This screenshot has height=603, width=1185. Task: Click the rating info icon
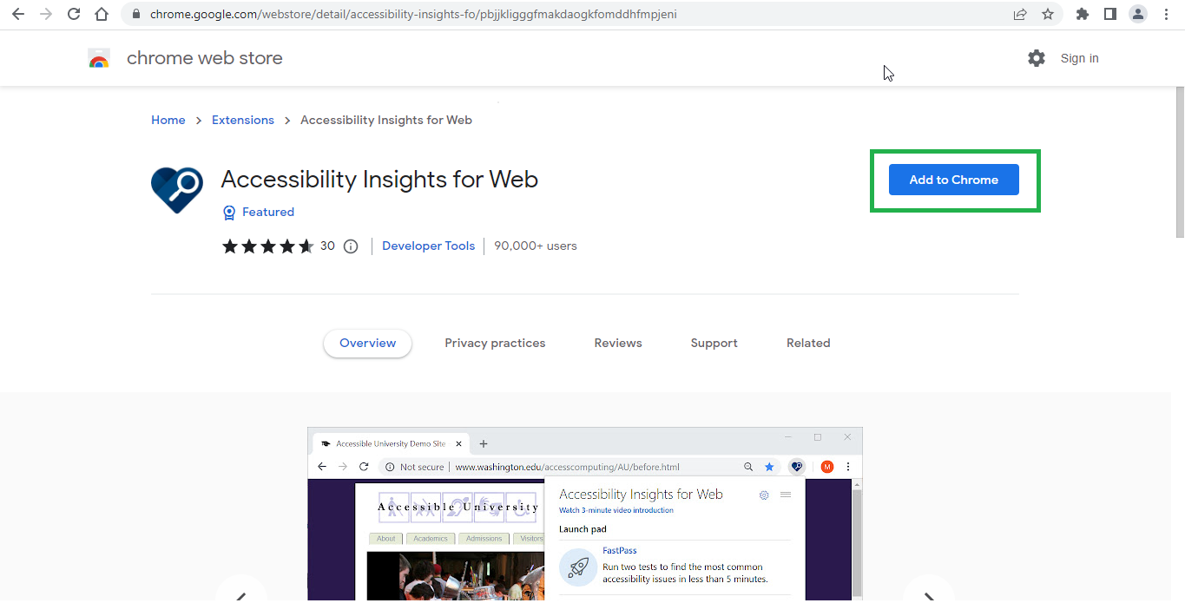[x=351, y=246]
